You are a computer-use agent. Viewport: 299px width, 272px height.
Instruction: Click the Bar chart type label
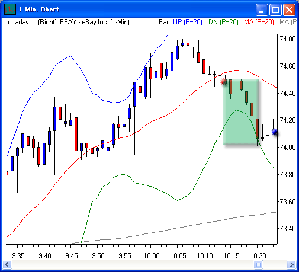point(163,22)
